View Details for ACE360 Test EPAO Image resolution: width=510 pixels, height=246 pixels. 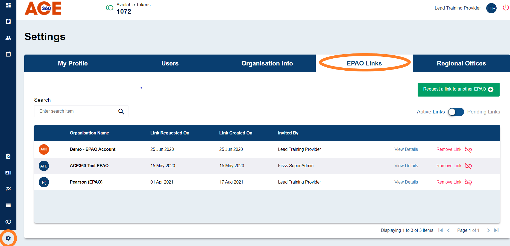click(406, 166)
